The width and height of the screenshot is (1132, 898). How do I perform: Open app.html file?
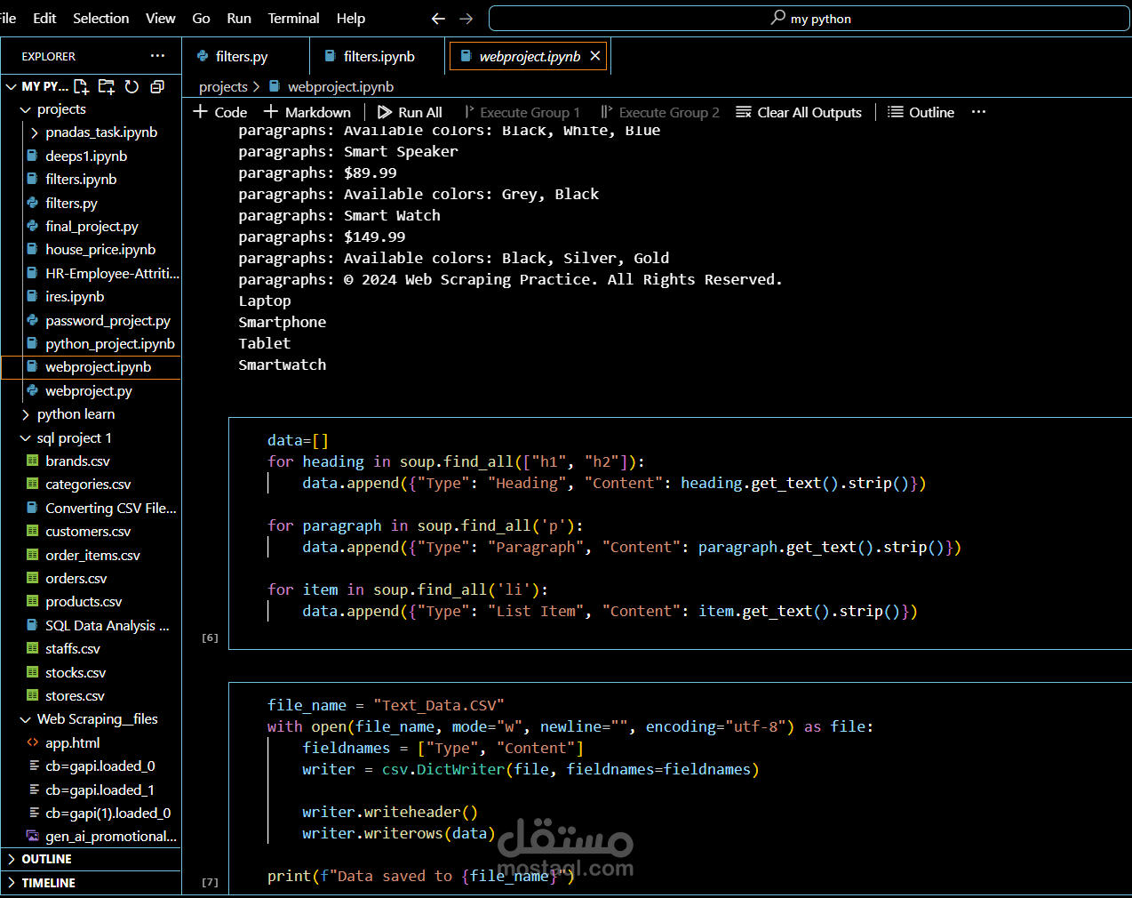72,743
